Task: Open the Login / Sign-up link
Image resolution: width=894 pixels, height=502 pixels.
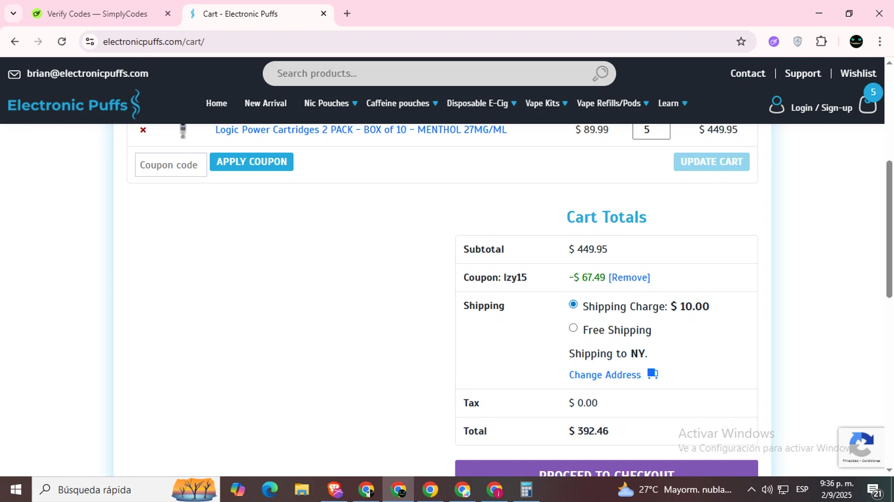Action: click(x=821, y=108)
